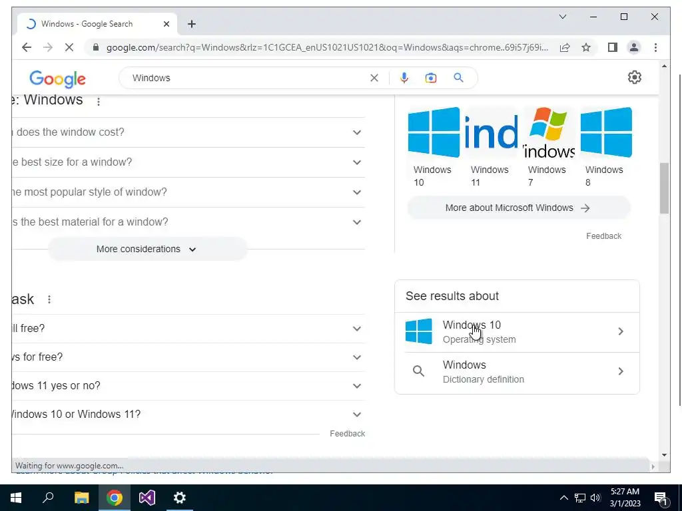Open the notification center icon
This screenshot has width=682, height=511.
click(x=661, y=498)
